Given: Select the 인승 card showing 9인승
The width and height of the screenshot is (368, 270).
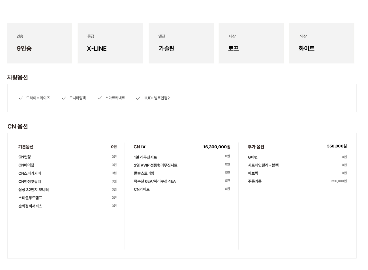Looking at the screenshot, I should 40,43.
